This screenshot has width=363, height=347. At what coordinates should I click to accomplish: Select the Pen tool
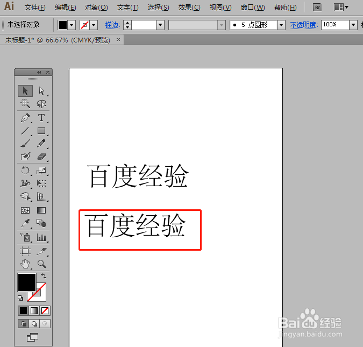[x=25, y=118]
